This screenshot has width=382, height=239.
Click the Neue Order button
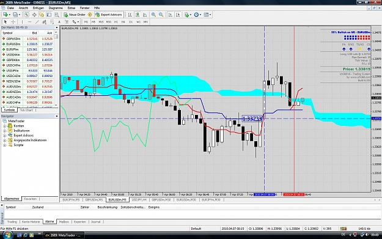tap(75, 15)
